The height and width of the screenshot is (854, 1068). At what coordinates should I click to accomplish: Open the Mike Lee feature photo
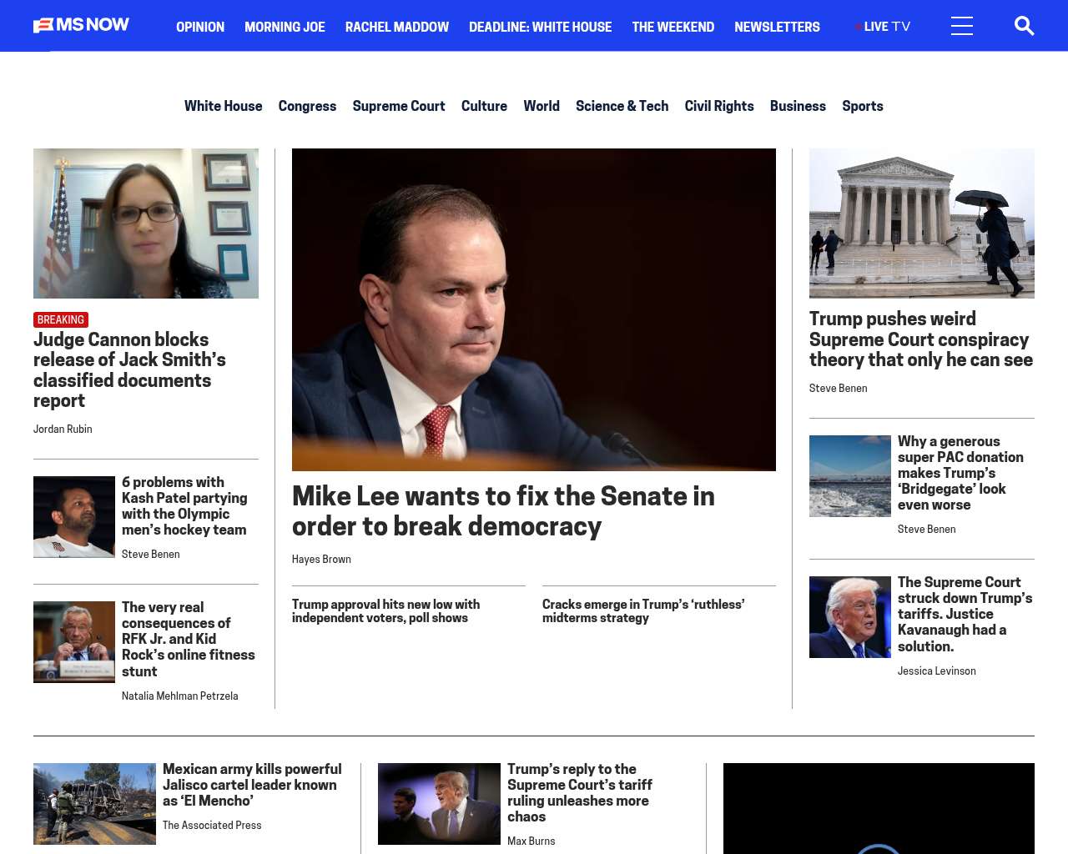[x=534, y=309]
